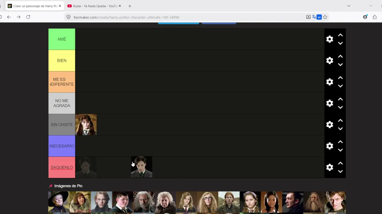Focus the tiermaker.com address bar
This screenshot has width=382, height=214.
185,17
